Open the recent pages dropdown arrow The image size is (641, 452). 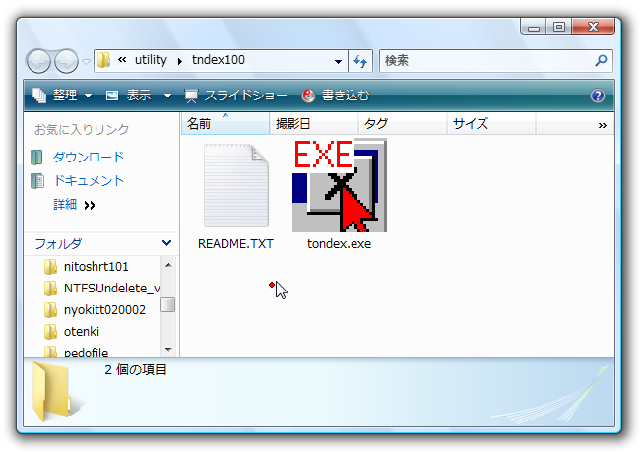pos(86,62)
